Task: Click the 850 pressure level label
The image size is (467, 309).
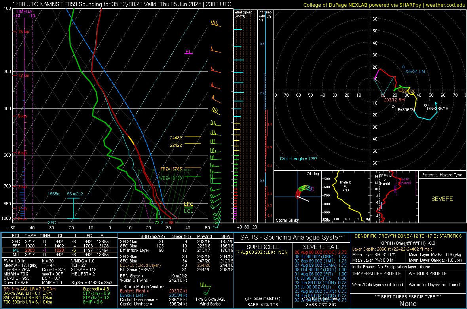Action: 7,204
